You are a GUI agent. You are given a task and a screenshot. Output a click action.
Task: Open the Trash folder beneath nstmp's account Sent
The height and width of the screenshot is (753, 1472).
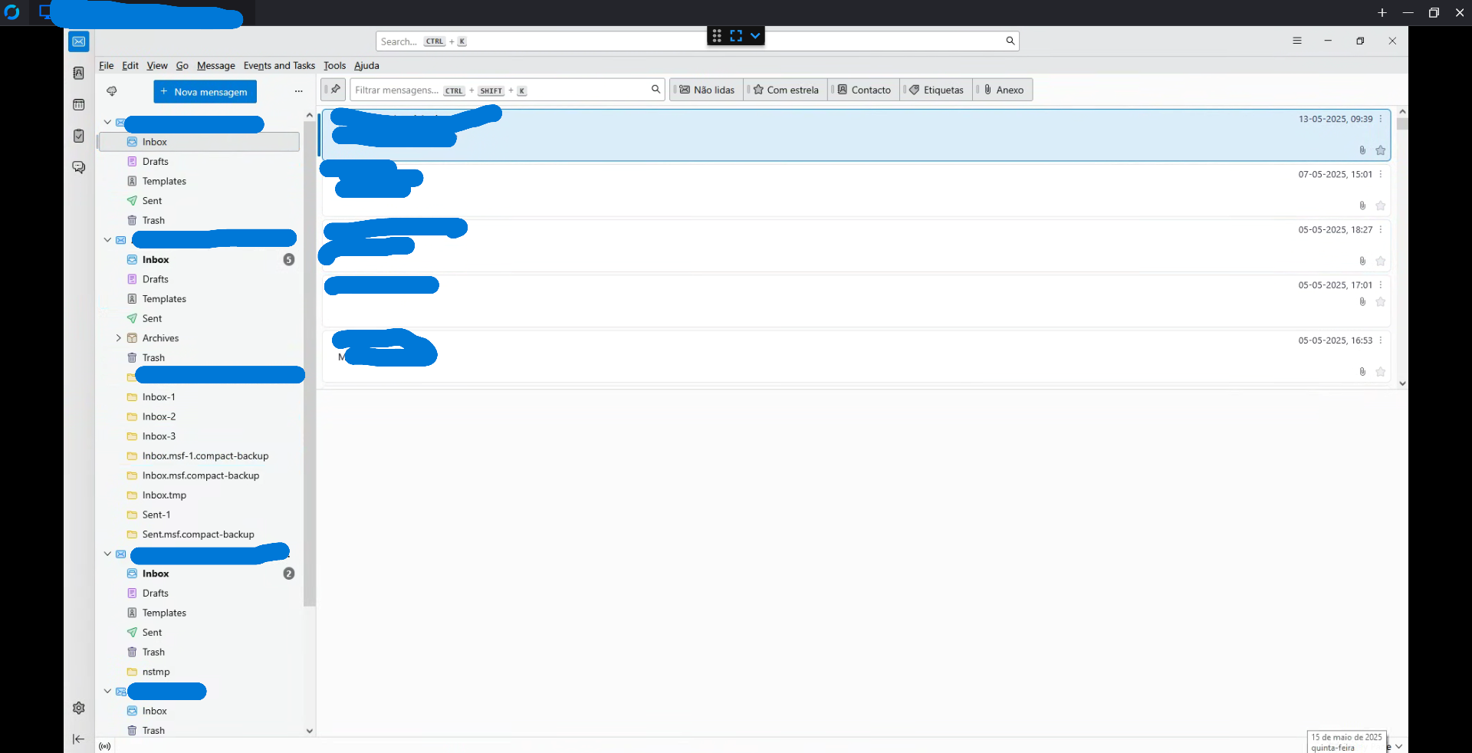click(x=199, y=653)
